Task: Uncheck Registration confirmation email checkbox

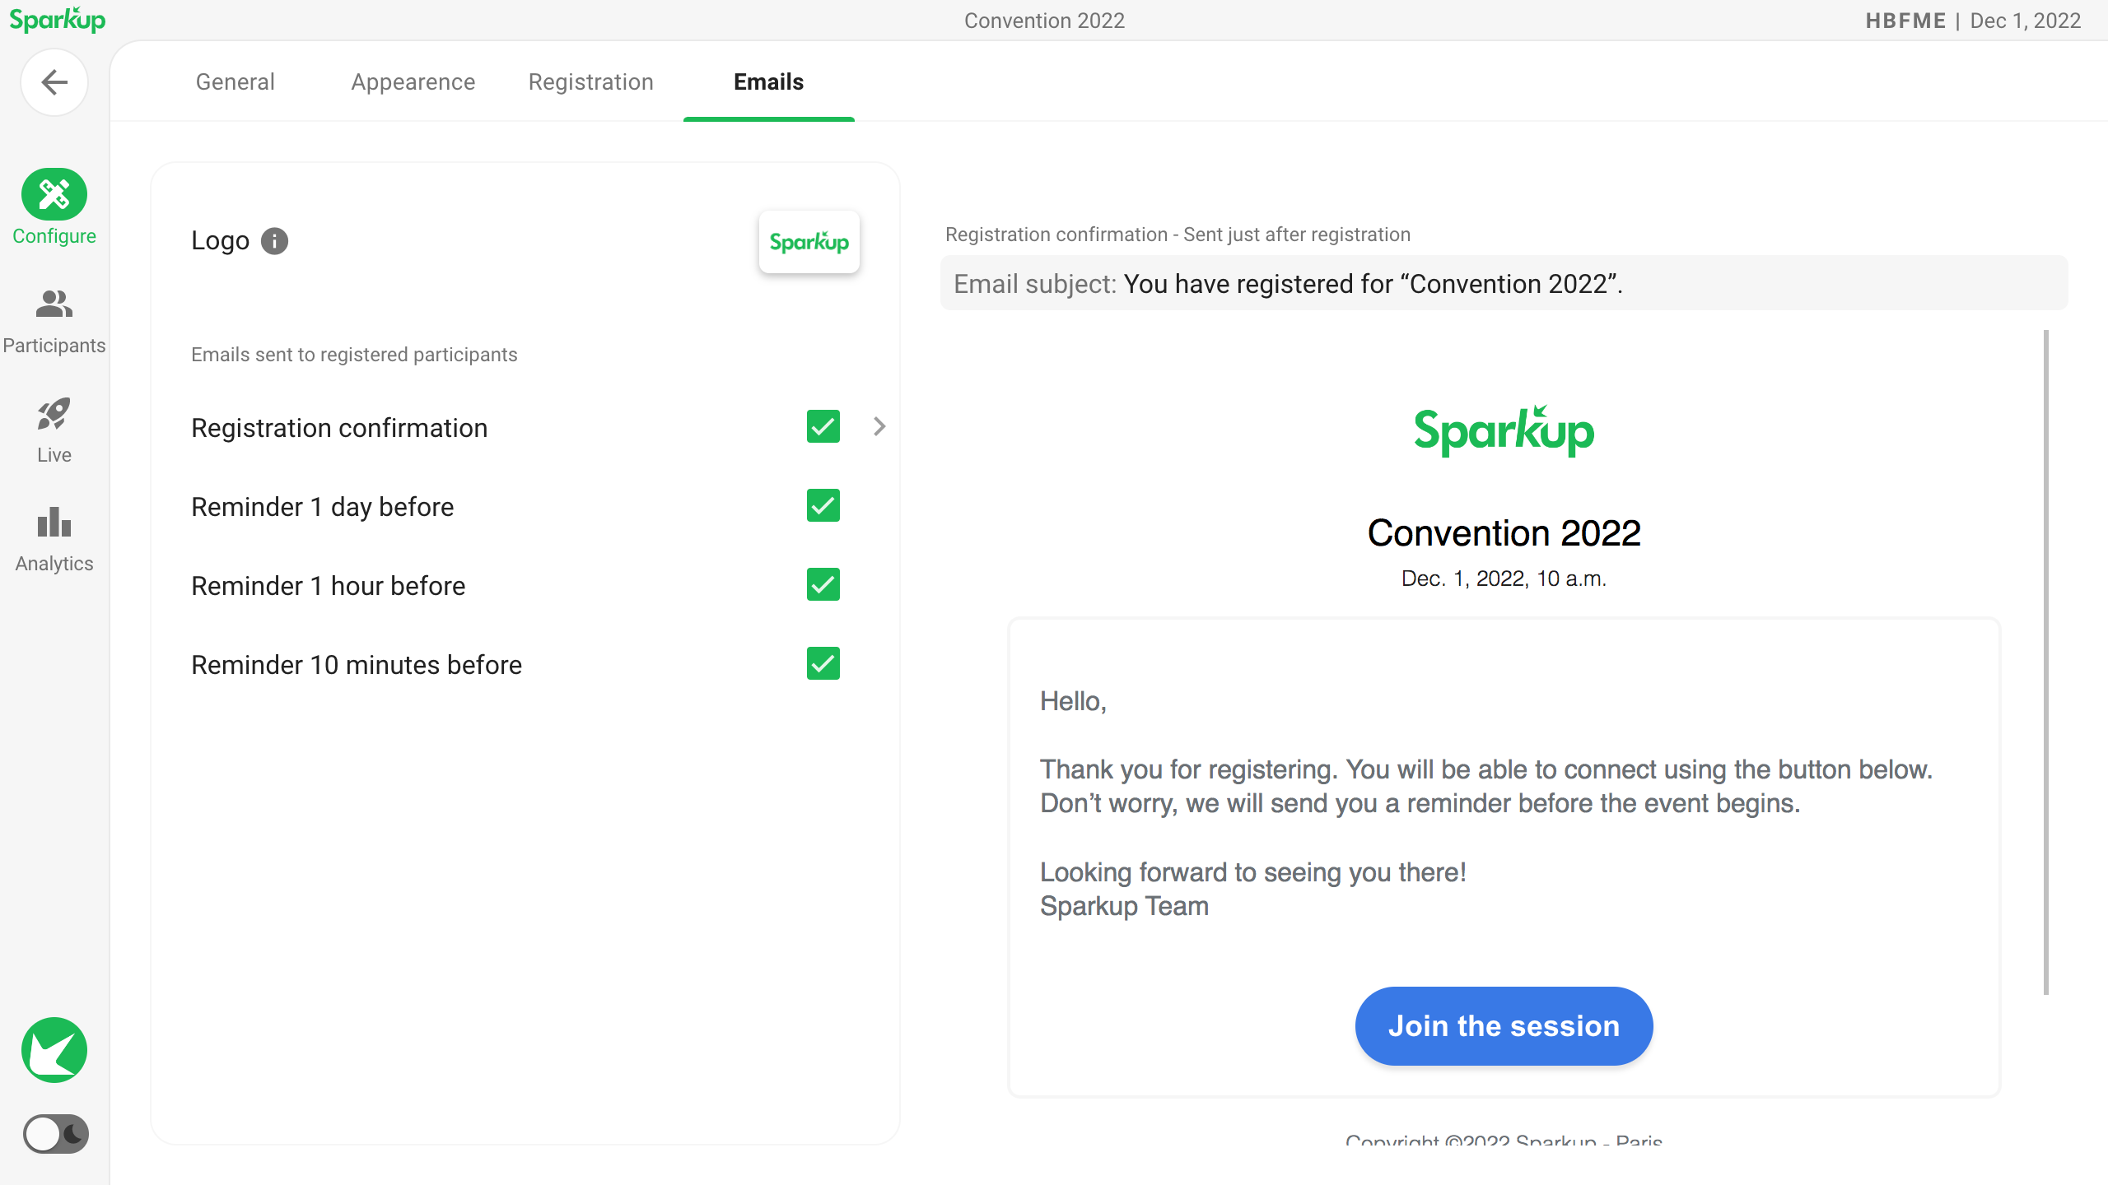Action: 823,426
